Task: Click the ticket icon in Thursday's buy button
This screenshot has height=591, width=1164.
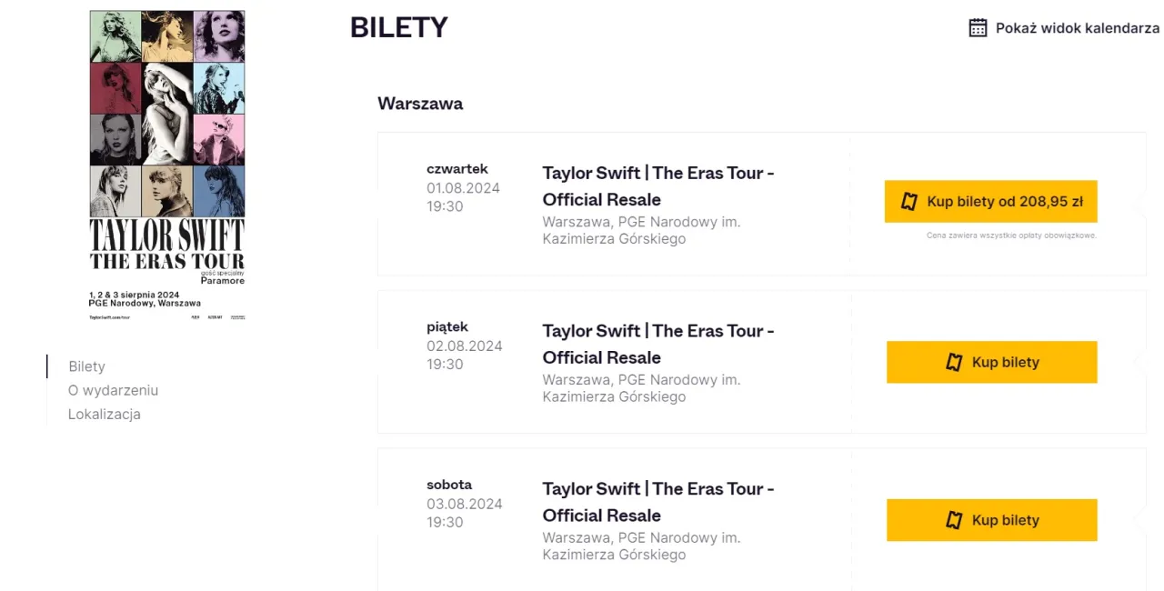Action: [908, 202]
